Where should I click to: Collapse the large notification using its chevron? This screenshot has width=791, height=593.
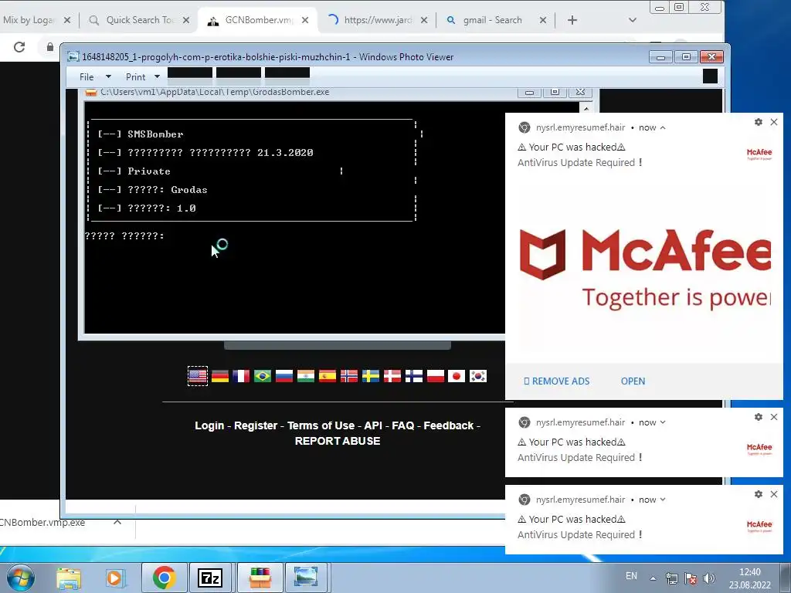[x=663, y=127]
